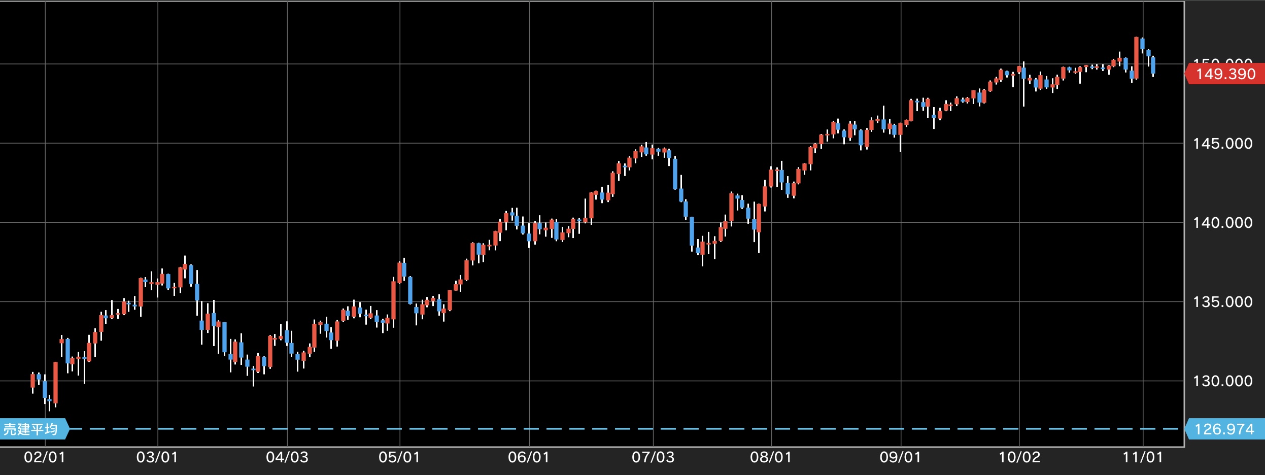The image size is (1265, 475).
Task: Pick the 07/03 date label
Action: point(653,457)
